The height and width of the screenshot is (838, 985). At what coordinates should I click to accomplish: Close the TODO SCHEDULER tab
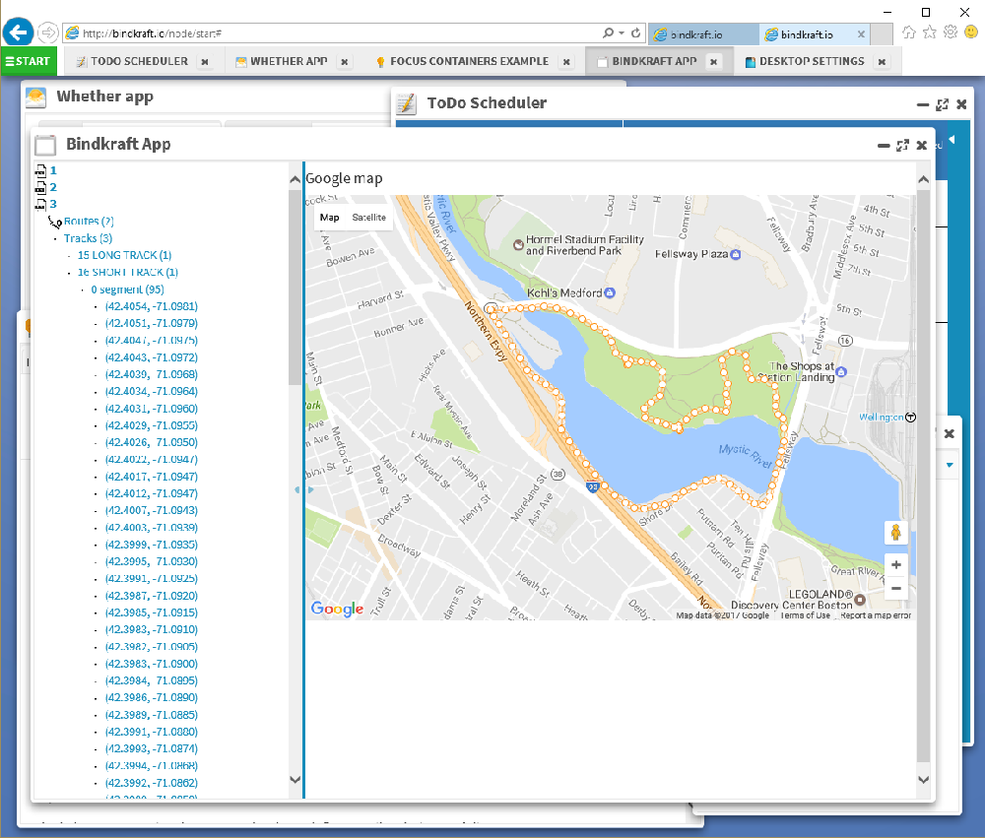205,62
